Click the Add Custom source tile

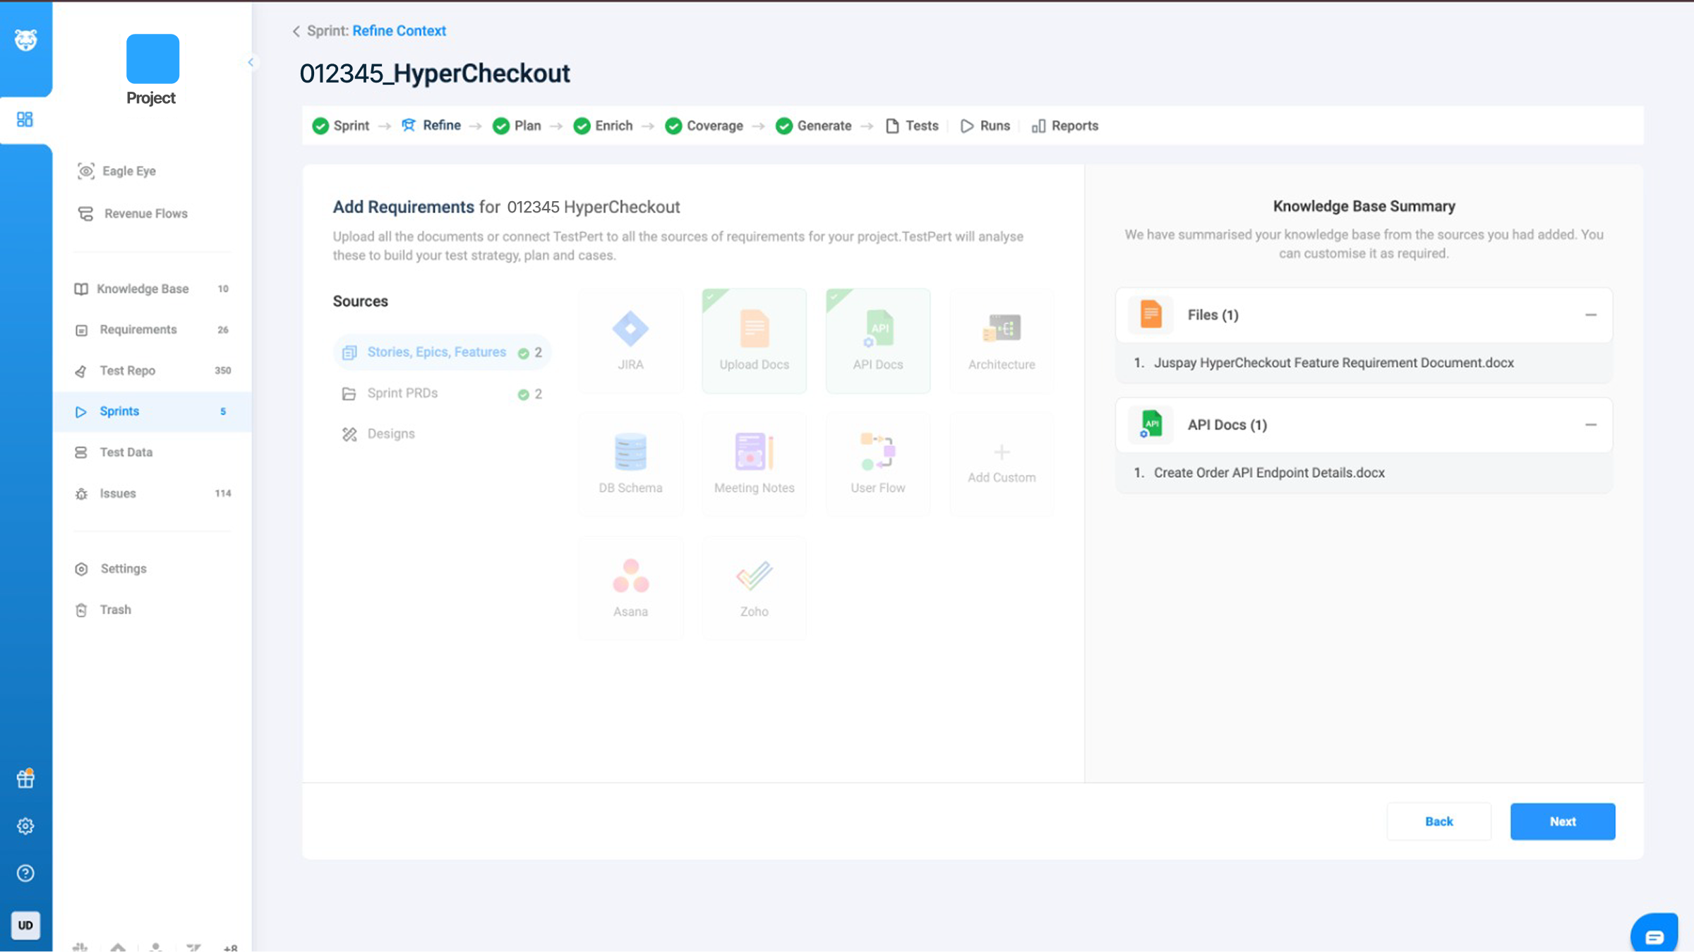(1002, 464)
